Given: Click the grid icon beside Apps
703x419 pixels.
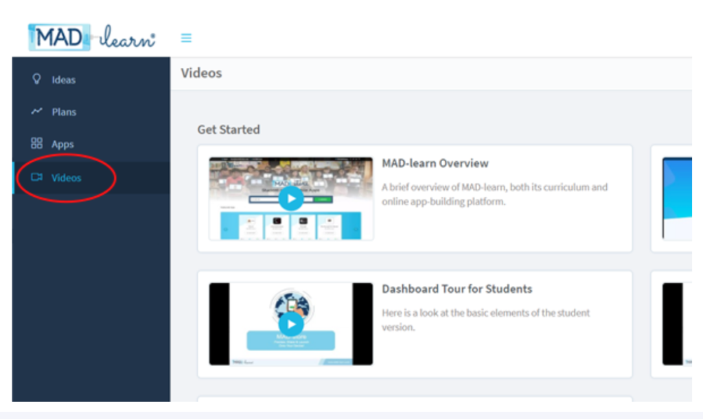Looking at the screenshot, I should tap(37, 143).
